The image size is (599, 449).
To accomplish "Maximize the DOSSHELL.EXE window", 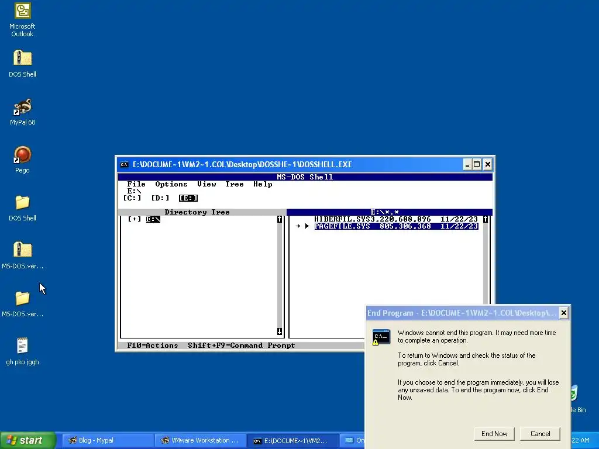I will point(477,164).
